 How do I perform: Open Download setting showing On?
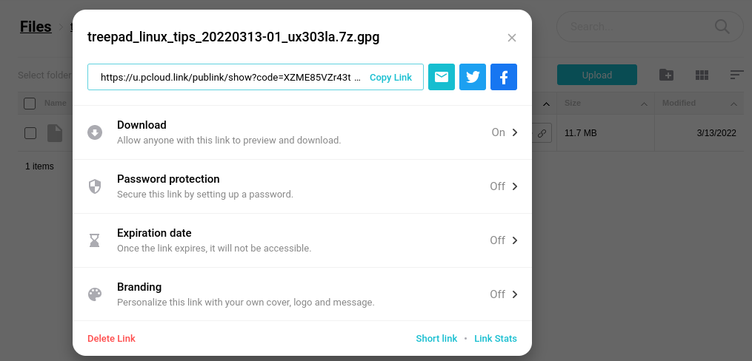(302, 132)
